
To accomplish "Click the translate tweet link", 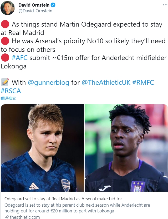I will point(8,98).
